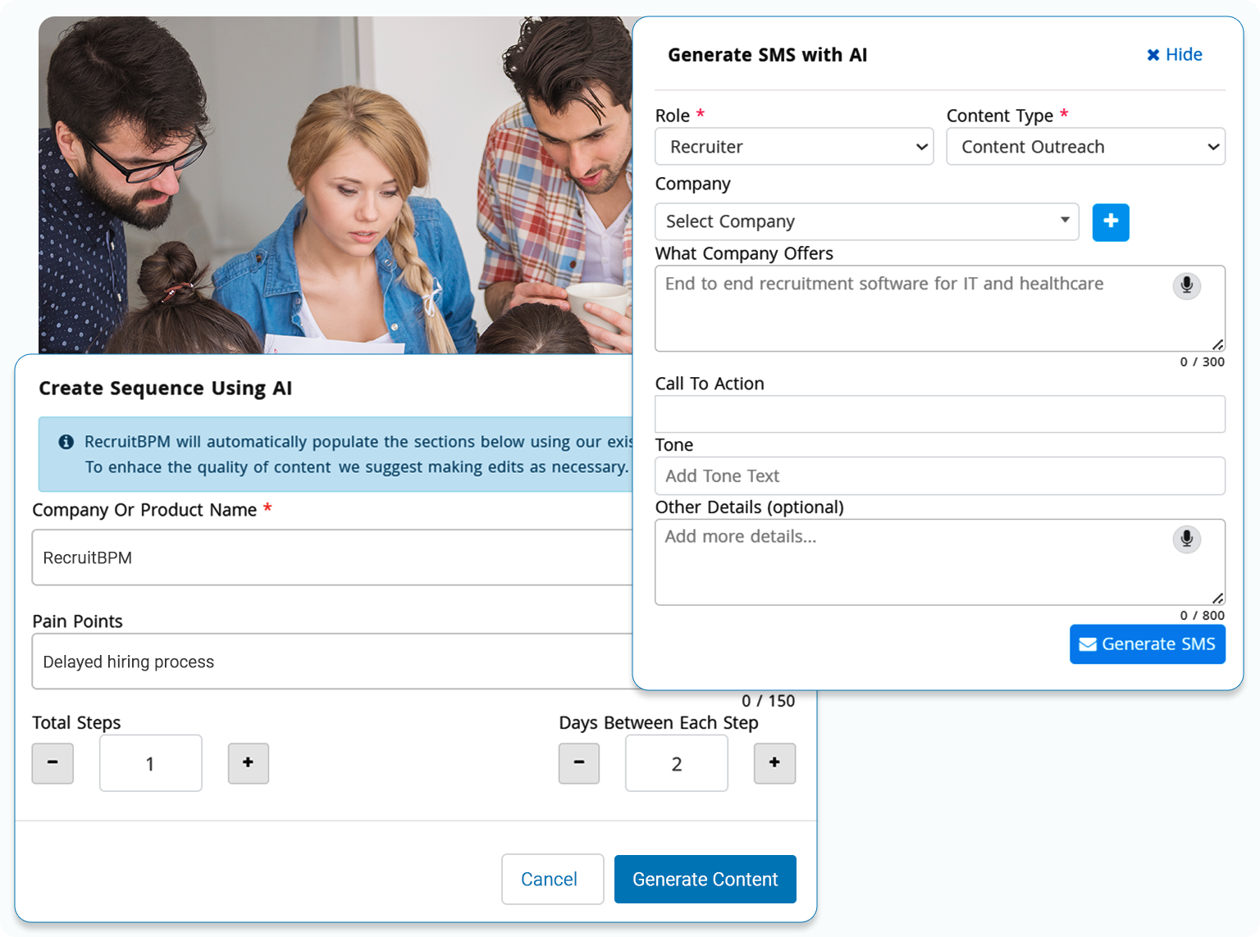
Task: Hide the Generate SMS with AI panel
Action: pyautogui.click(x=1174, y=54)
